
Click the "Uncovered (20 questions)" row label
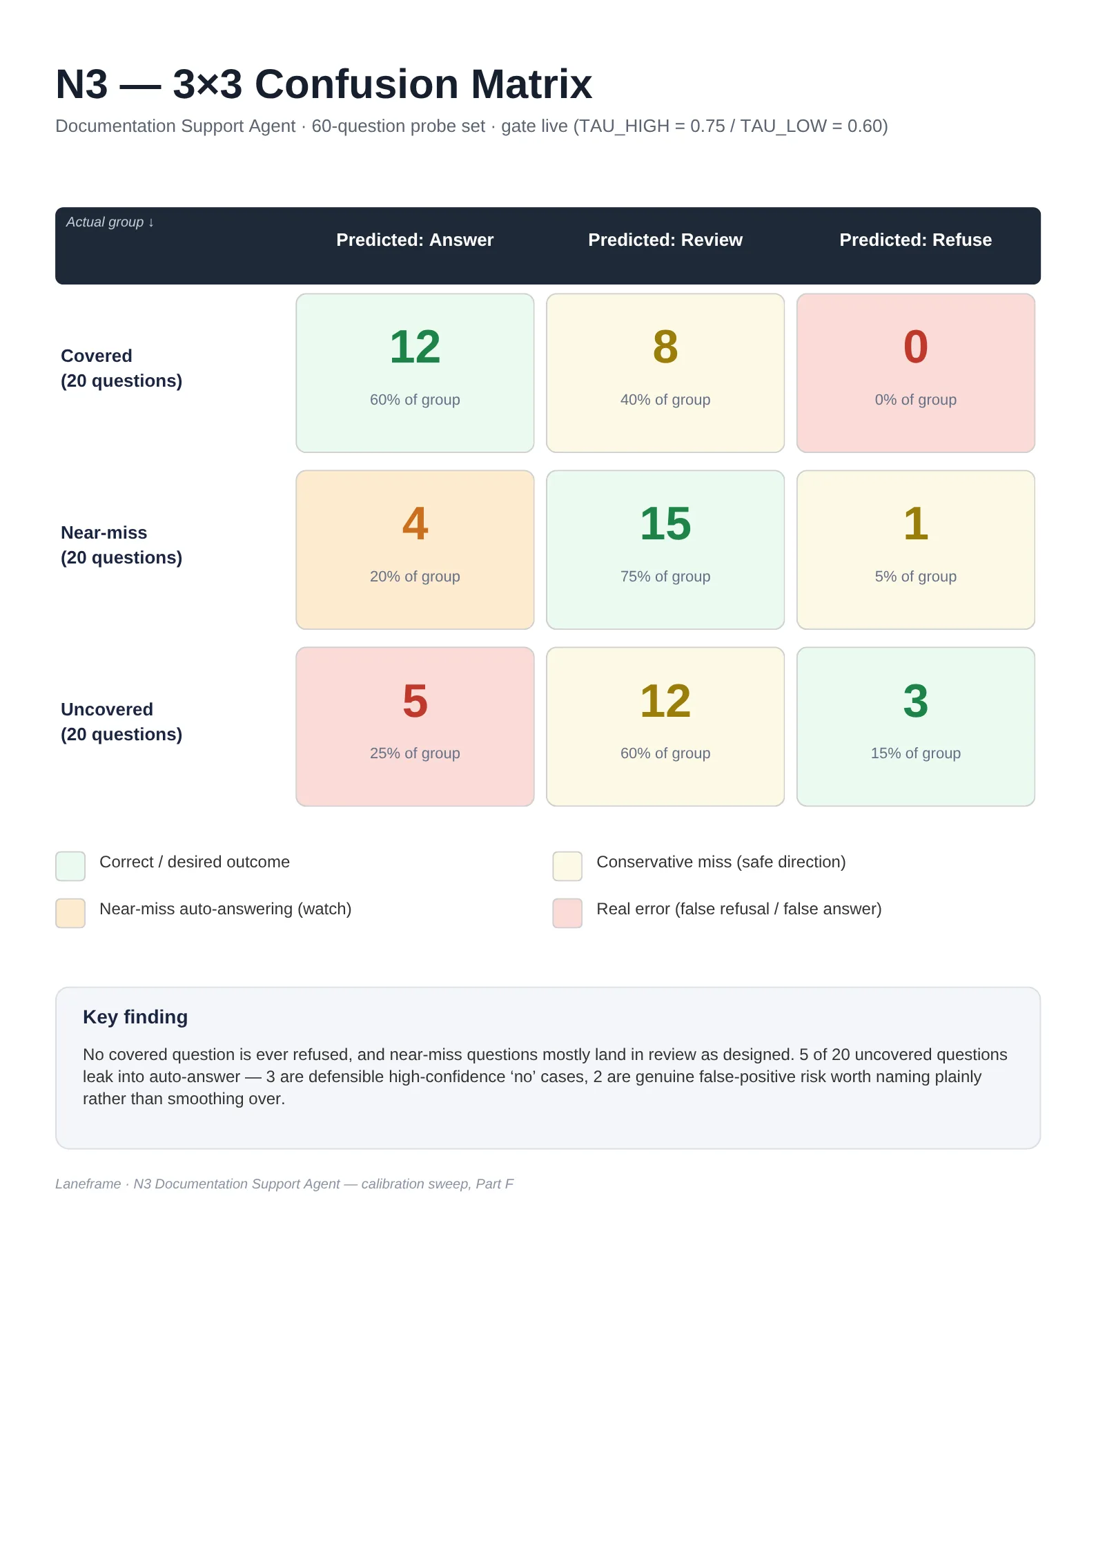[x=121, y=722]
